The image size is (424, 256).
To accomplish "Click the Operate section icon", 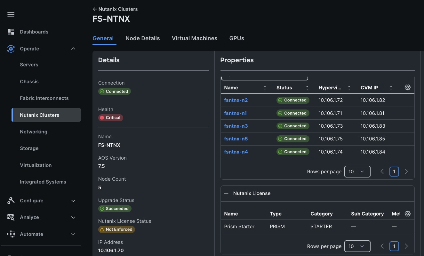I will pos(11,49).
